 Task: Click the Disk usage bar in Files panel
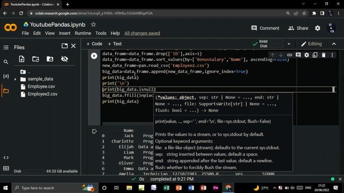tap(34, 172)
